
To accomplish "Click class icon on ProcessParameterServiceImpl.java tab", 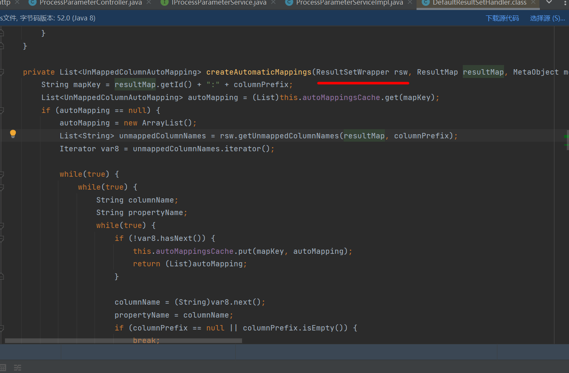I will 289,3.
